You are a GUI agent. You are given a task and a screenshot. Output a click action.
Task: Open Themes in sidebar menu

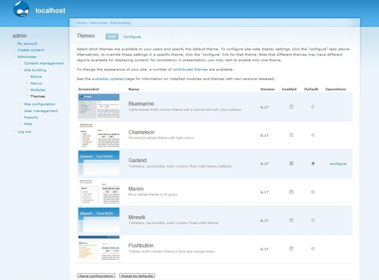[x=38, y=96]
